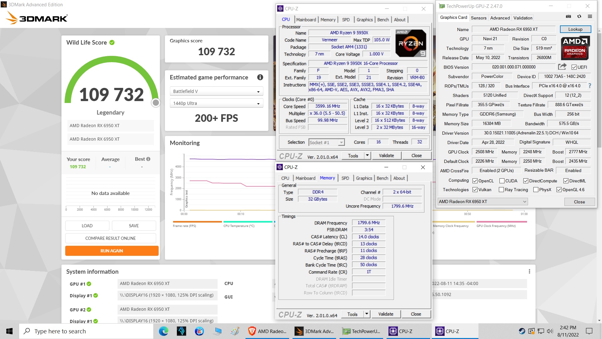
Task: Click Close in the GPU-Z window
Action: 579,202
